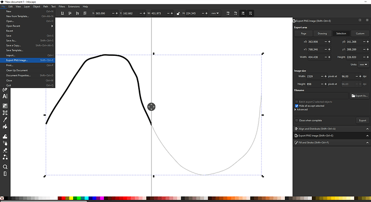The image size is (371, 202).
Task: Select the Zoom magnifier tool
Action: point(5,167)
